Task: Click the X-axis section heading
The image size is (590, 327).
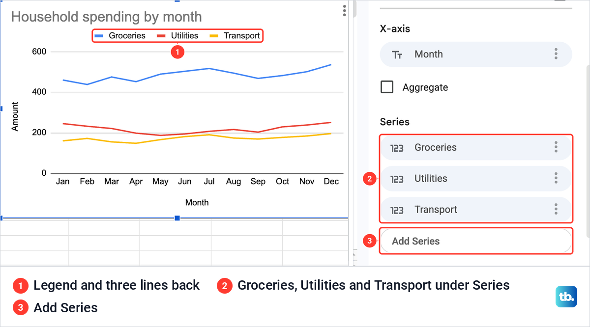Action: click(x=395, y=28)
